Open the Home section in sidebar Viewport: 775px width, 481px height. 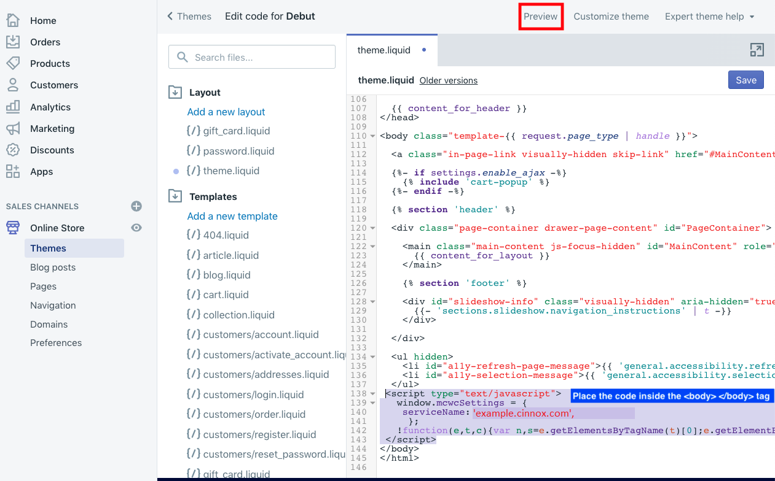[x=43, y=20]
